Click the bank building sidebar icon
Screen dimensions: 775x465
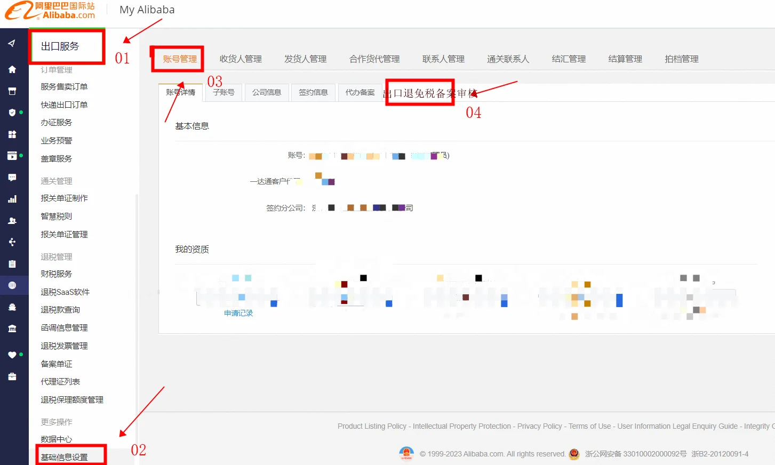pyautogui.click(x=12, y=329)
